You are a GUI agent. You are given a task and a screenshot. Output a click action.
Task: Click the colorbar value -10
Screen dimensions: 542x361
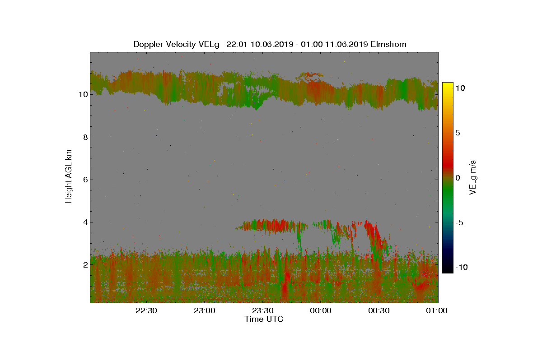[462, 267]
